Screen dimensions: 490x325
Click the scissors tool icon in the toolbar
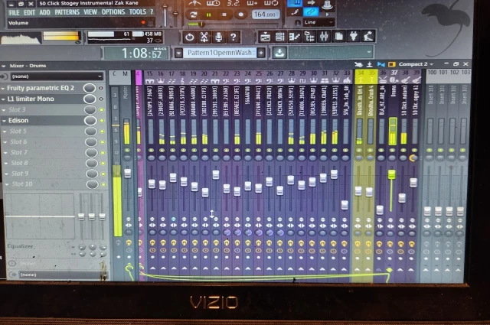[x=204, y=37]
